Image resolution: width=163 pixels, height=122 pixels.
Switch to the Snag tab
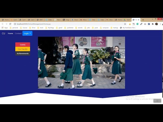(66, 20)
